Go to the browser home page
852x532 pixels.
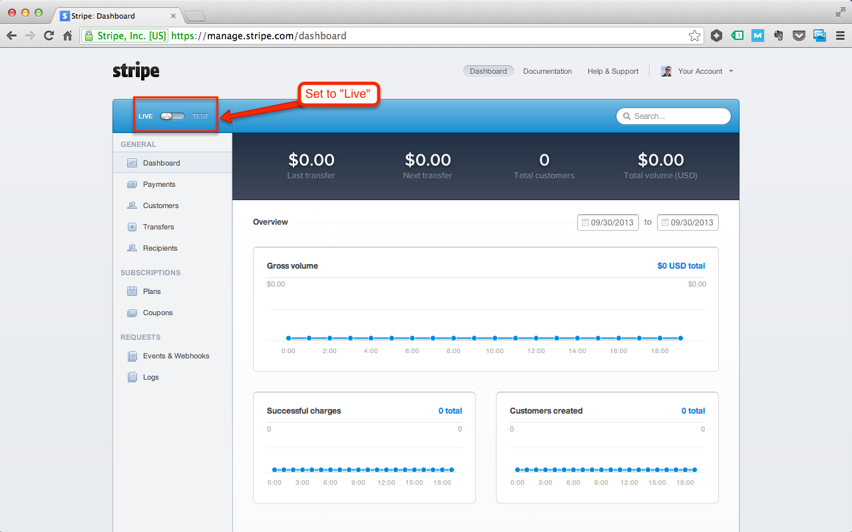[x=67, y=36]
